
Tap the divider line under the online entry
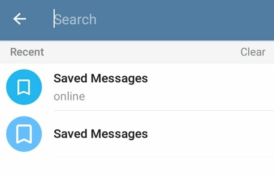coord(164,110)
